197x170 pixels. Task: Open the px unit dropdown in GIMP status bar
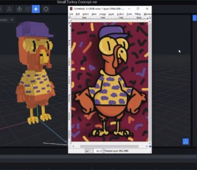click(x=89, y=151)
